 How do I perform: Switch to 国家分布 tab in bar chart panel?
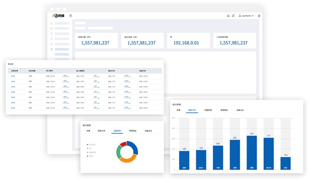[x=192, y=110]
